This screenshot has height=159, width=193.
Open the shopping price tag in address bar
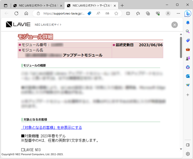pyautogui.click(x=89, y=13)
